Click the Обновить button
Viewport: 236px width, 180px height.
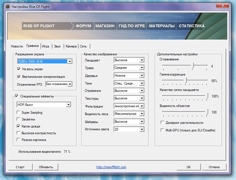[x=46, y=167]
